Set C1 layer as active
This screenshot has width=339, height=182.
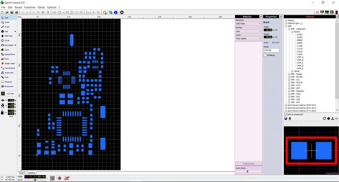(x=26, y=180)
